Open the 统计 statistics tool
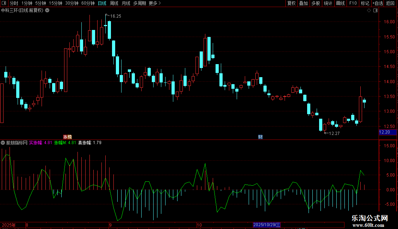This screenshot has width=398, height=229. click(328, 3)
